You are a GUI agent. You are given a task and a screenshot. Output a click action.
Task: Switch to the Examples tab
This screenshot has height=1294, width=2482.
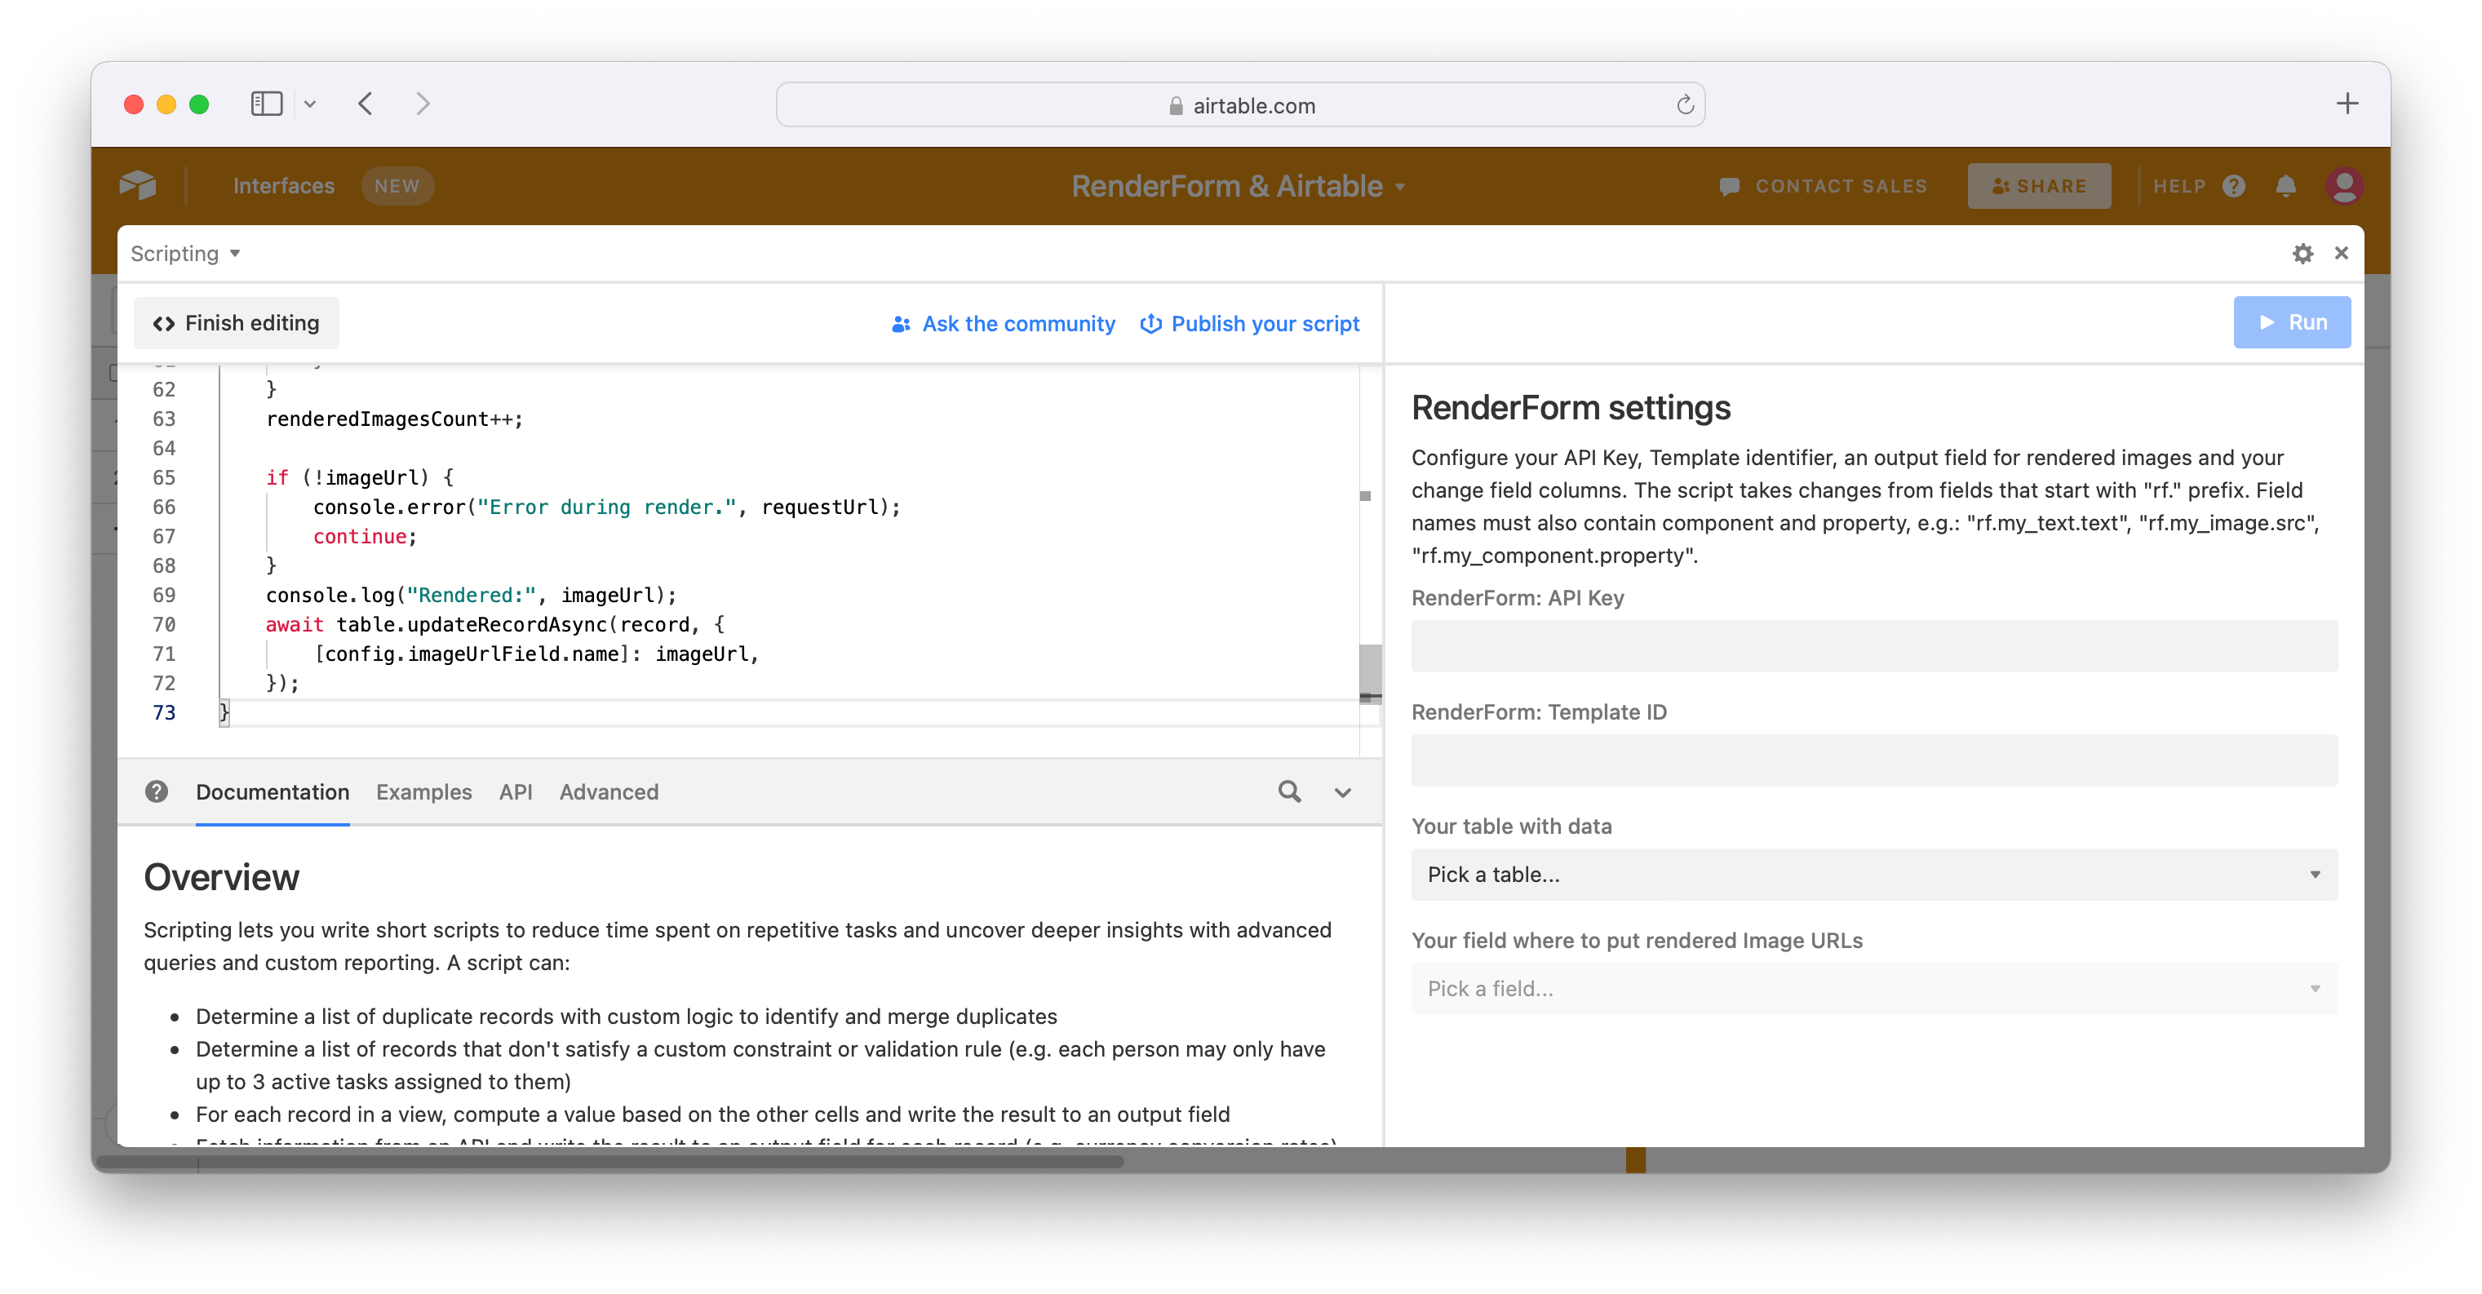[x=424, y=791]
